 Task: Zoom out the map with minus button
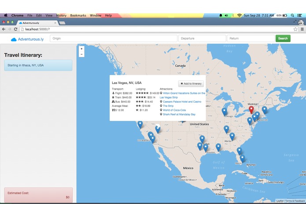[x=81, y=54]
